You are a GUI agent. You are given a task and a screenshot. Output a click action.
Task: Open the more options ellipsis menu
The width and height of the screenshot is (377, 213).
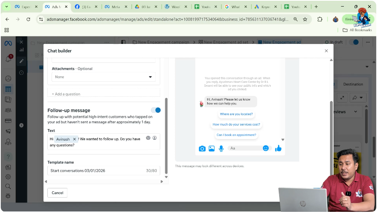(x=368, y=42)
